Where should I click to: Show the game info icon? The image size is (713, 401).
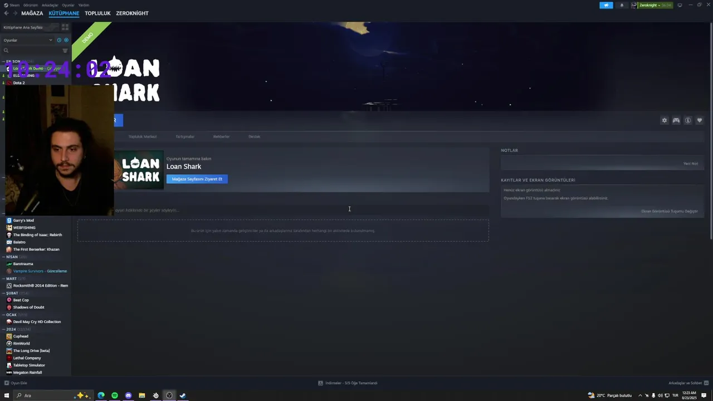pos(688,120)
